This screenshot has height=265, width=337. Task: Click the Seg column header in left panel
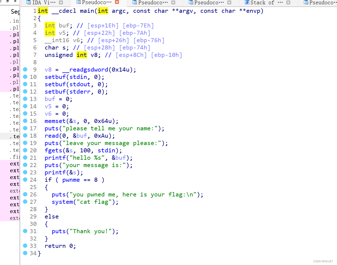(x=15, y=11)
